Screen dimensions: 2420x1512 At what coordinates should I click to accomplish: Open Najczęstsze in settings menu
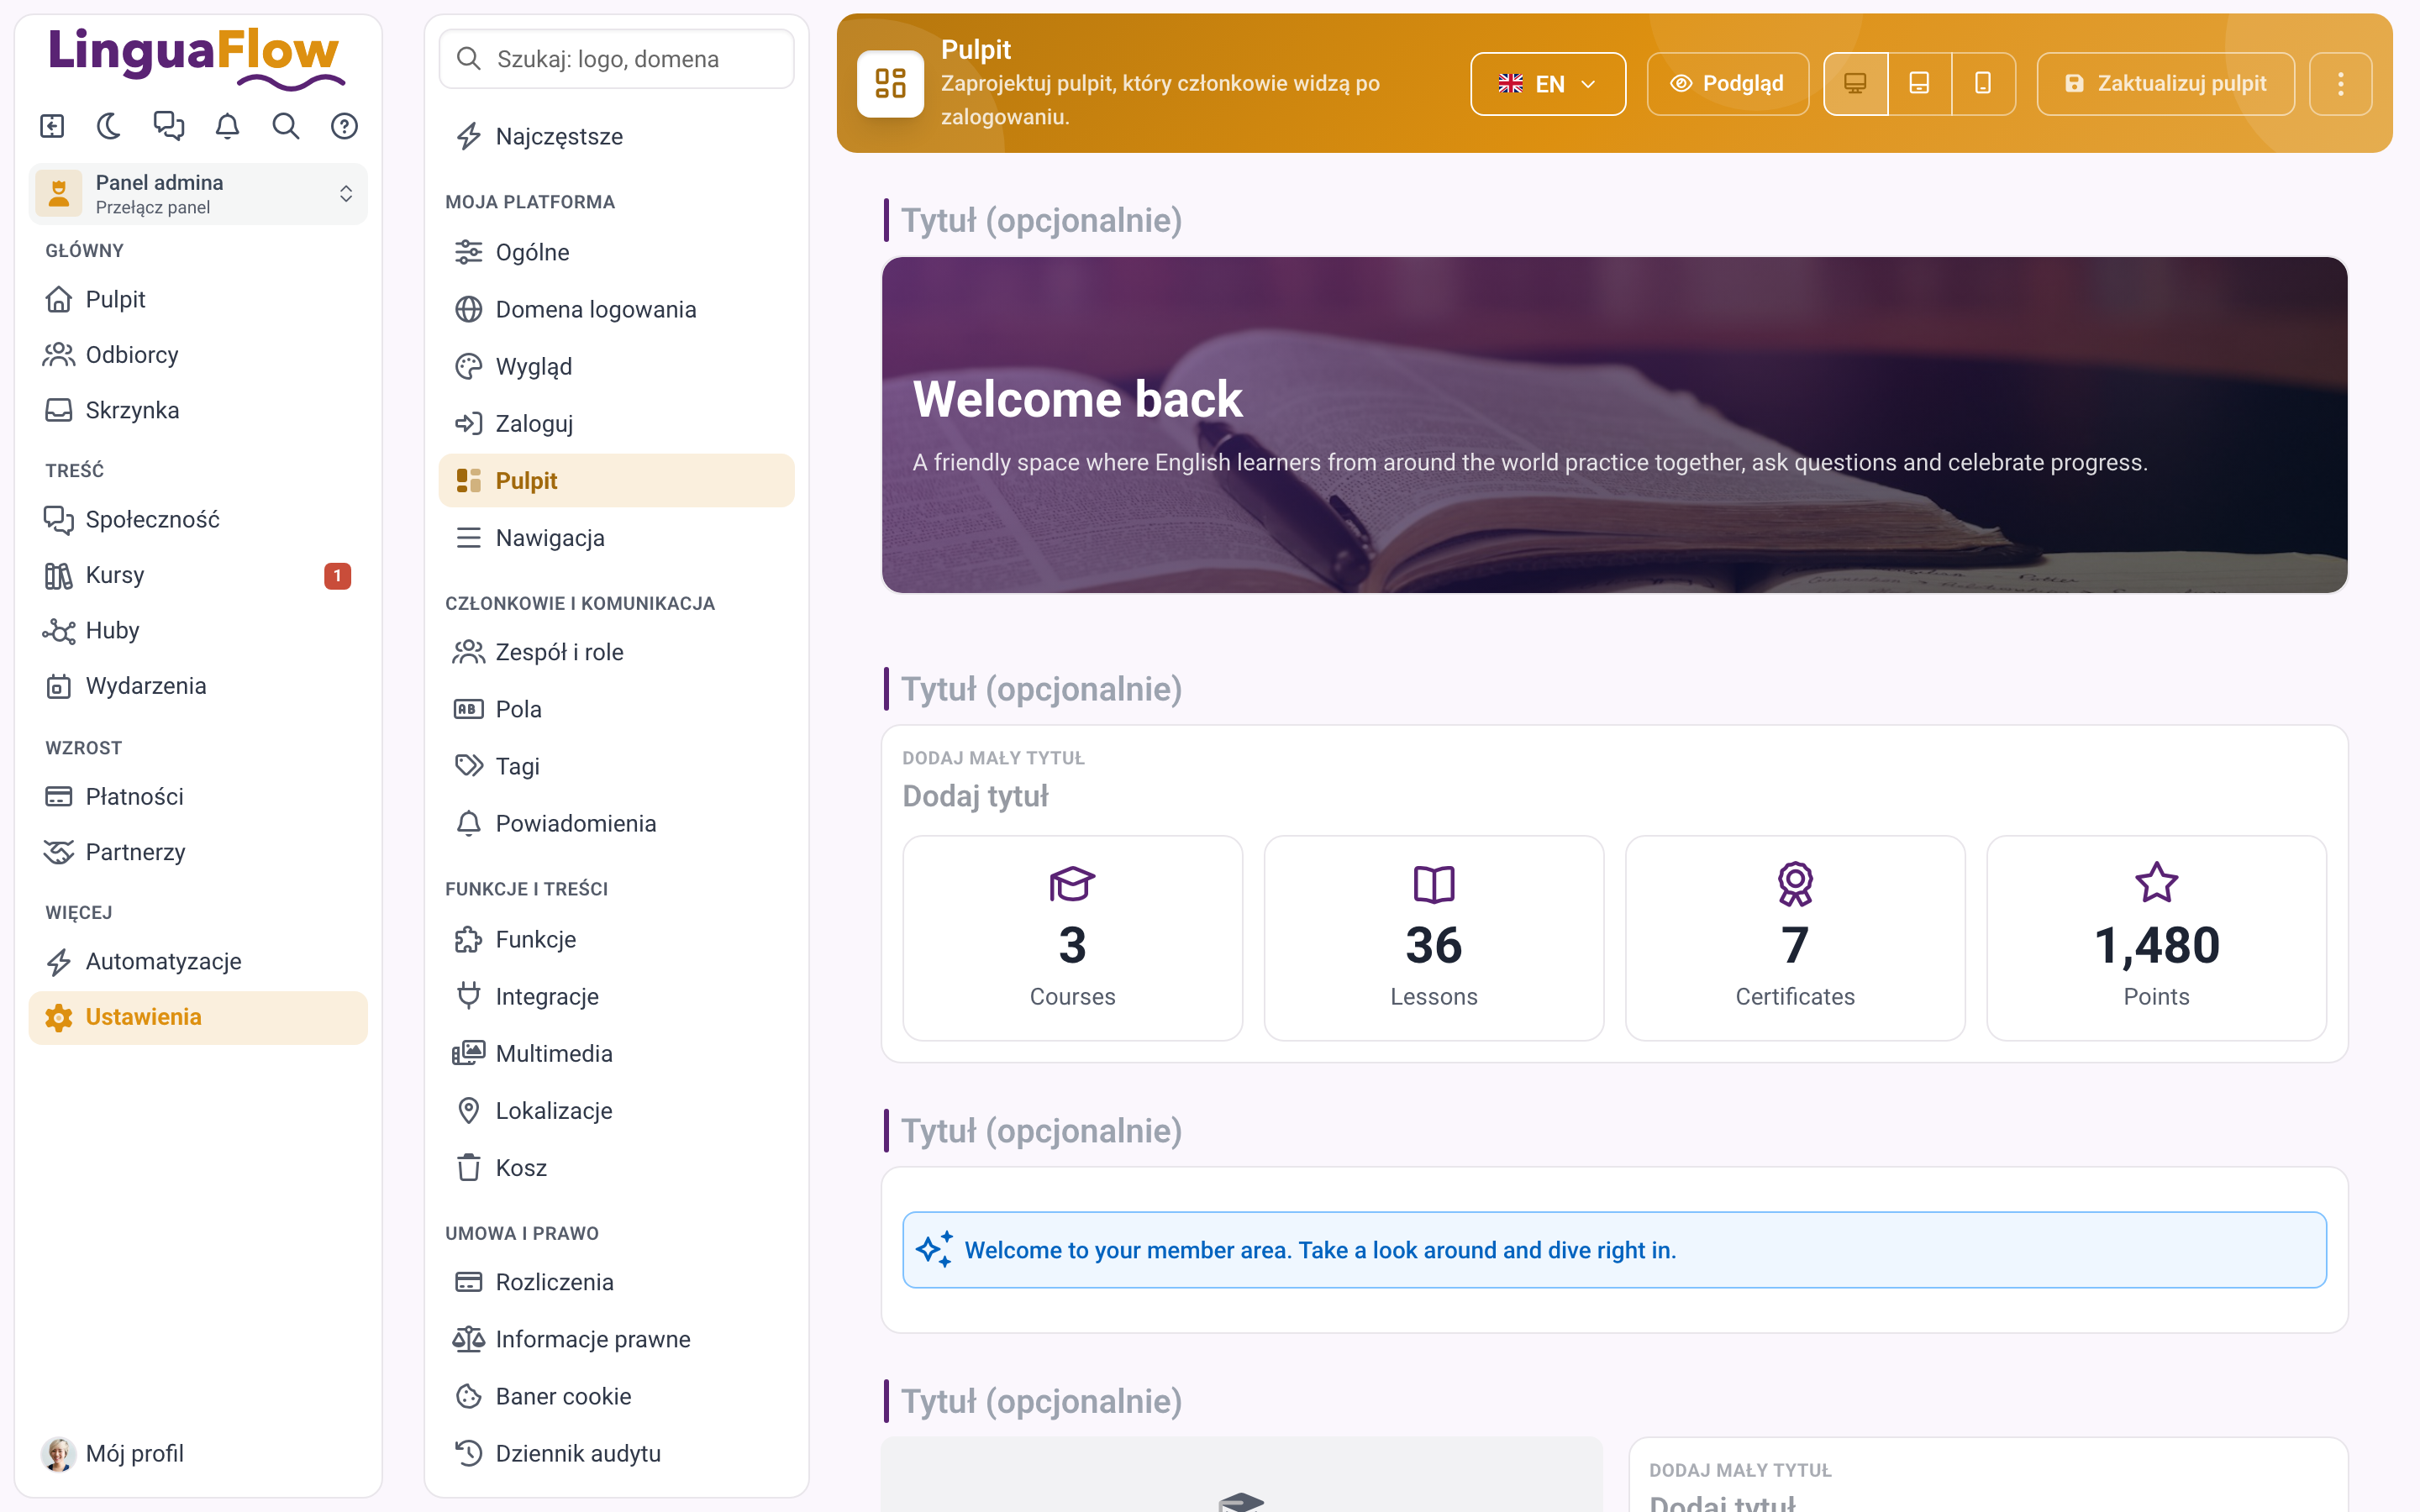(616, 136)
